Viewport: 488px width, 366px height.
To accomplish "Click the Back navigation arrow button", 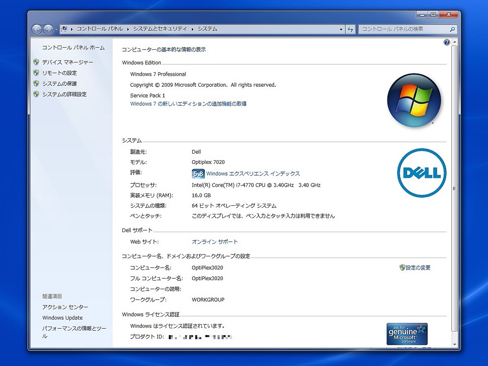I will (37, 29).
